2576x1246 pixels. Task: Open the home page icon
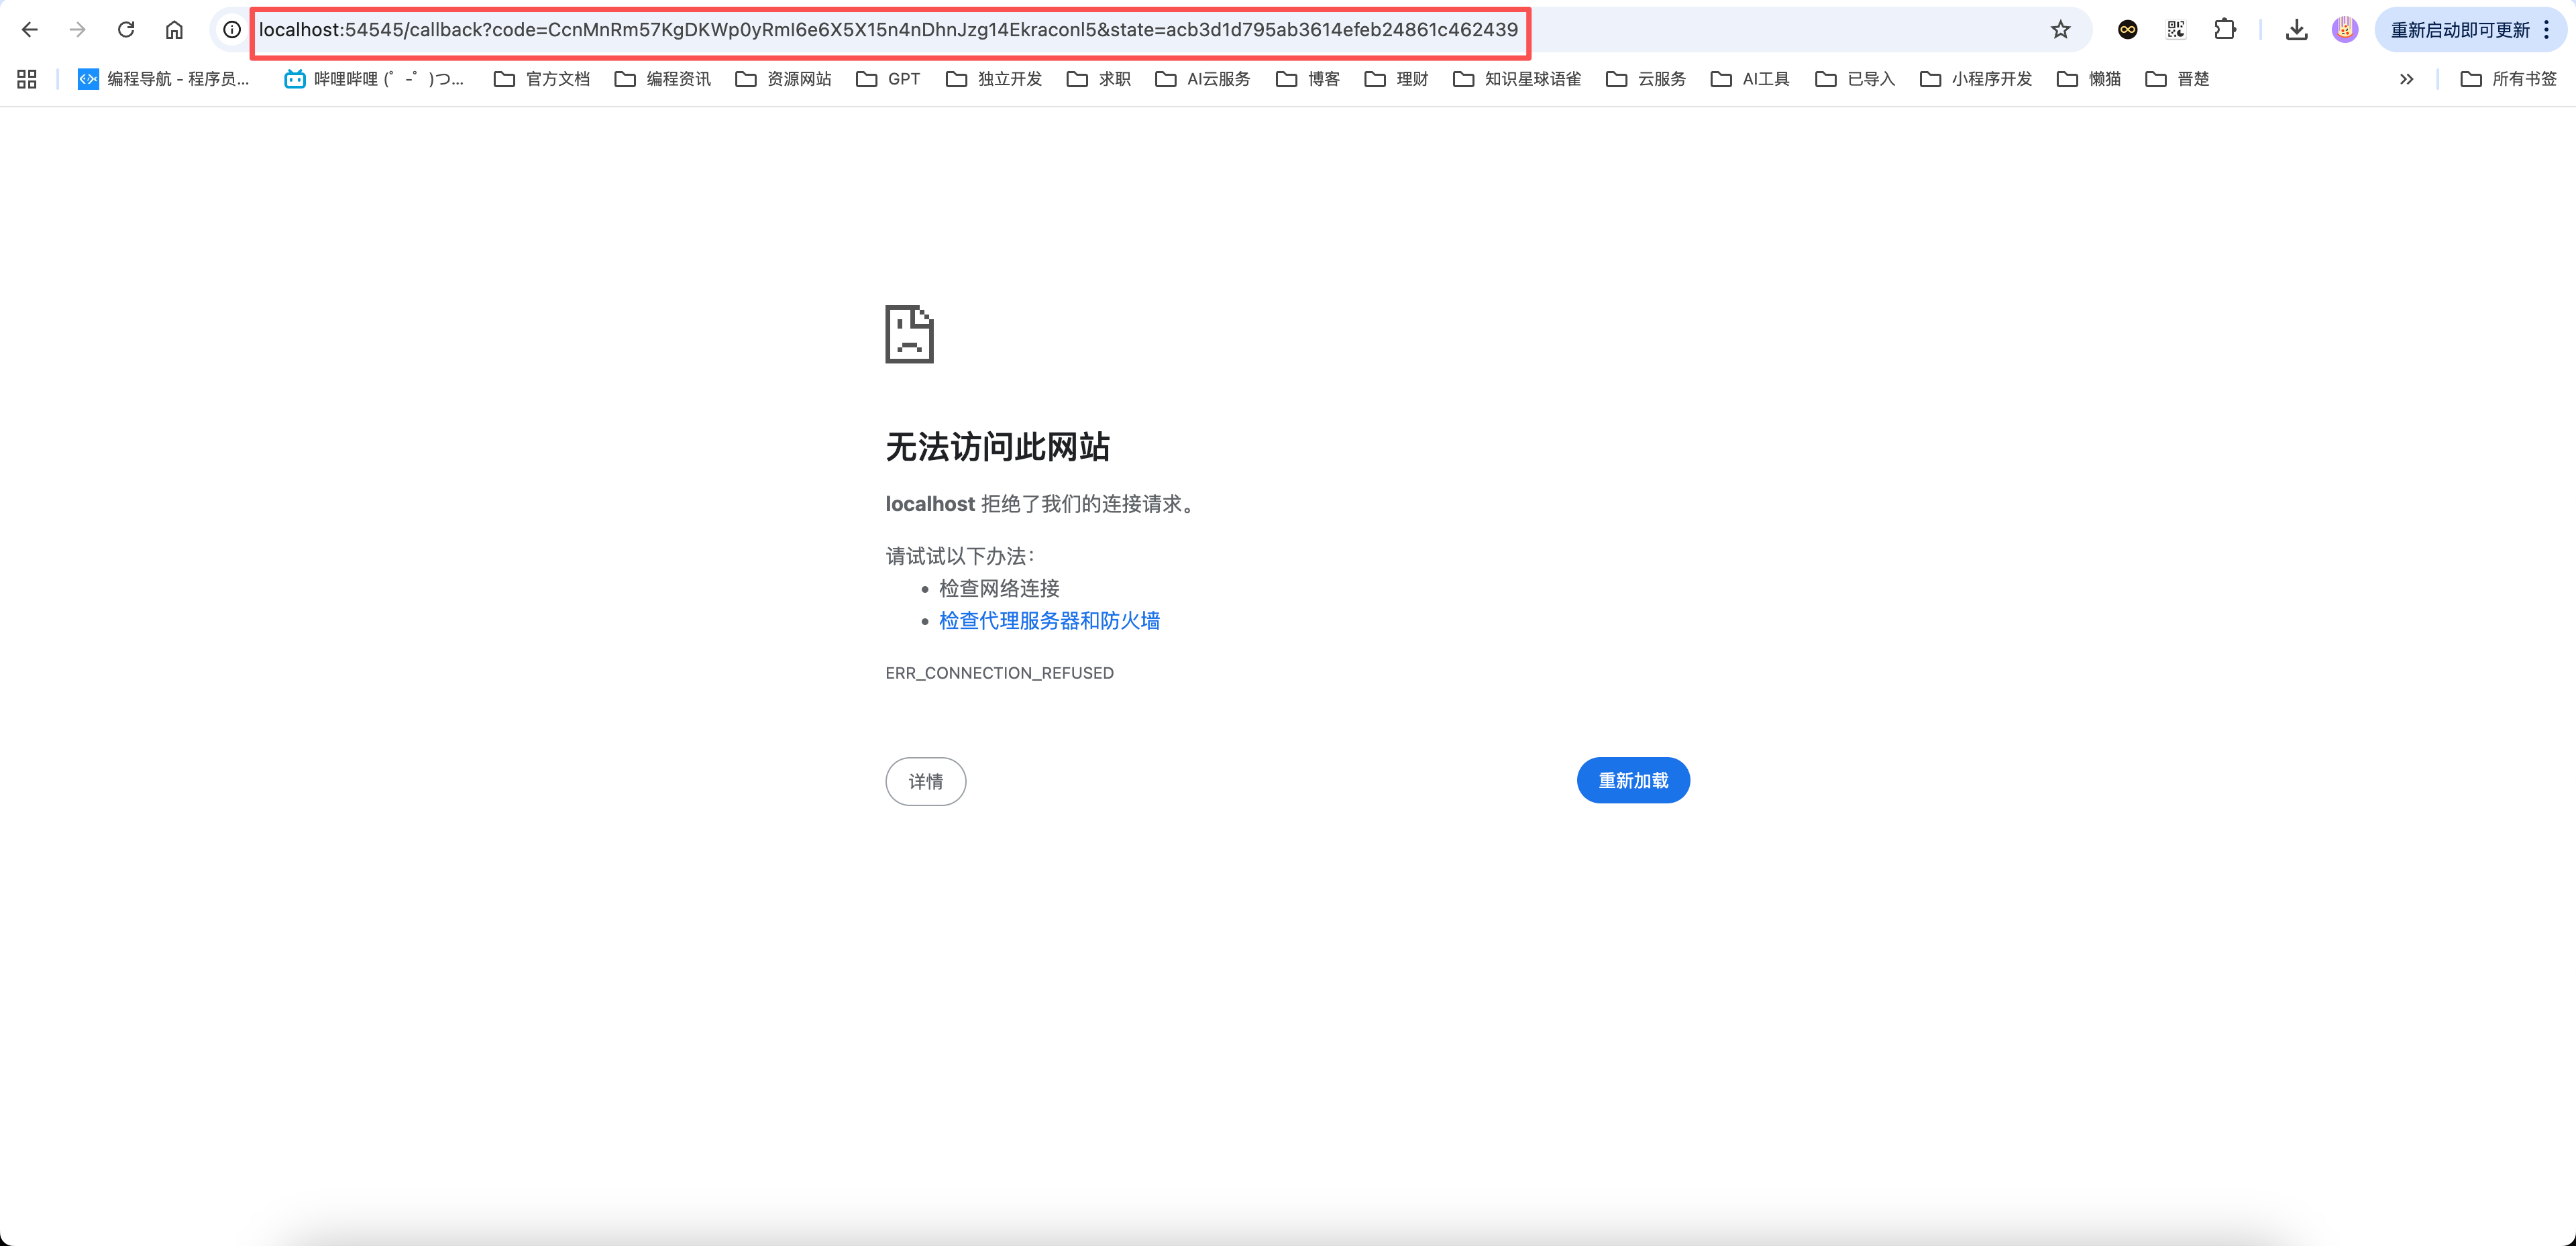pyautogui.click(x=174, y=30)
